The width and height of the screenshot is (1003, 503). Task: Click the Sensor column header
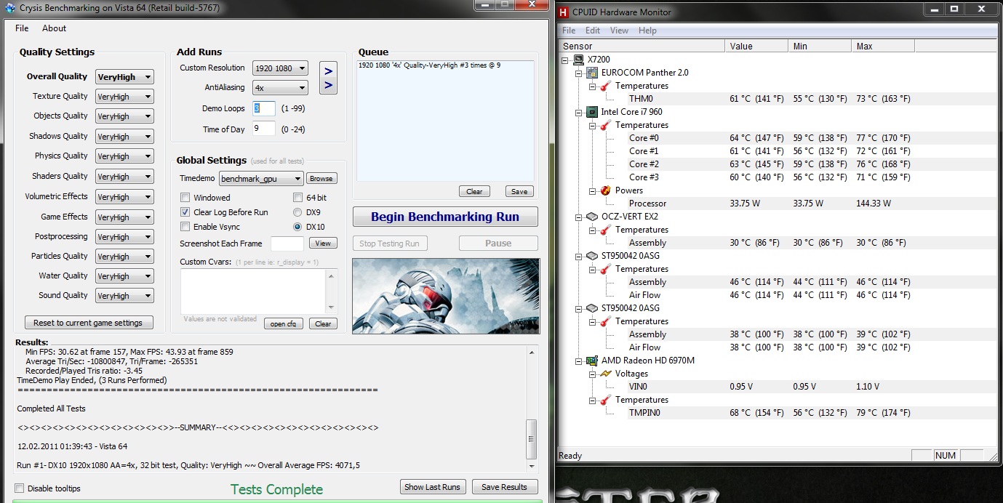[642, 46]
